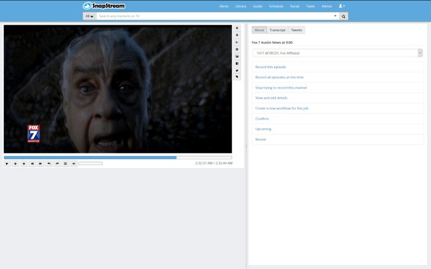Click the gear icon beside the video
The height and width of the screenshot is (269, 431).
tap(237, 49)
